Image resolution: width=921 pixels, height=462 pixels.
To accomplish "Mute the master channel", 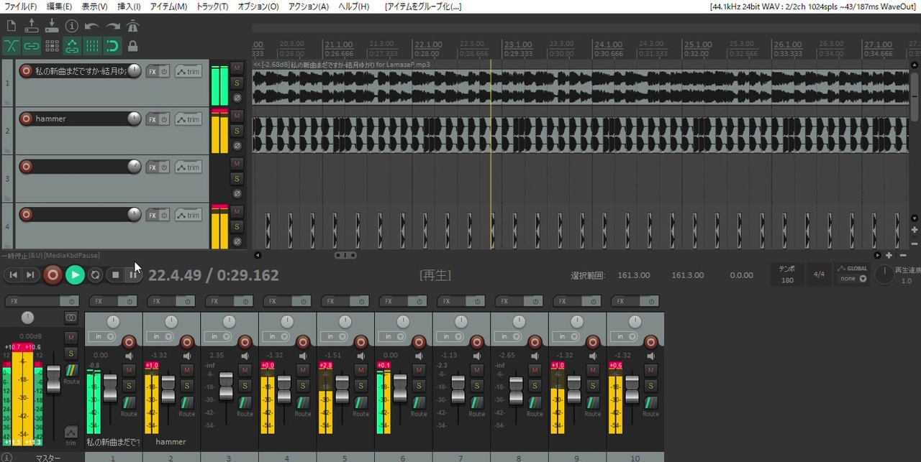I will 71,338.
